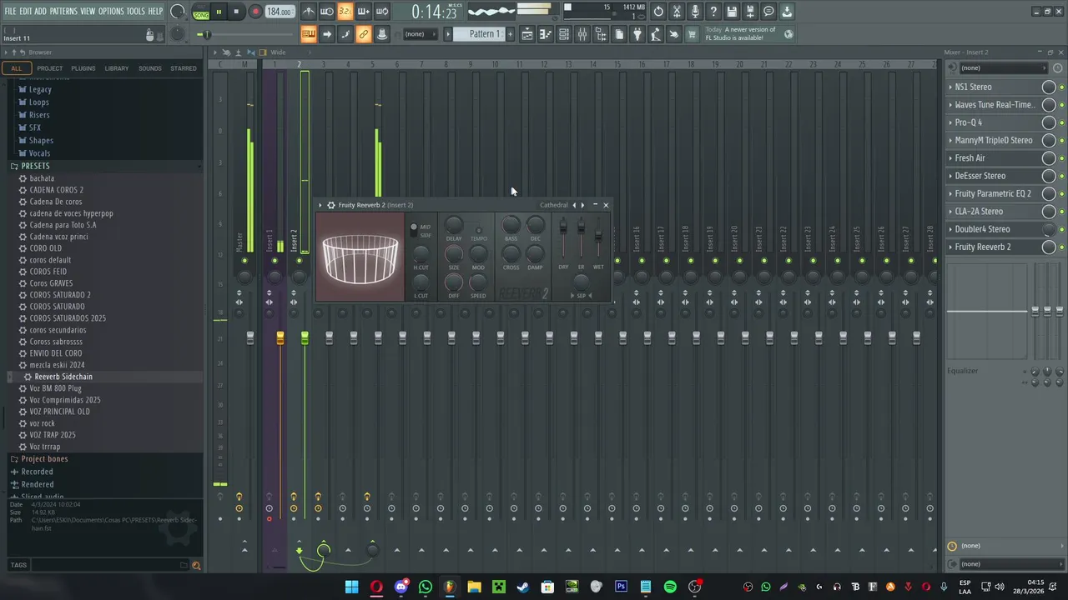Open the NS1 Stereo effect slot arrow
1068x600 pixels.
coord(950,87)
